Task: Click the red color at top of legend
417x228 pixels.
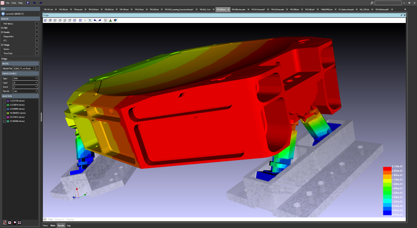Action: pyautogui.click(x=387, y=169)
